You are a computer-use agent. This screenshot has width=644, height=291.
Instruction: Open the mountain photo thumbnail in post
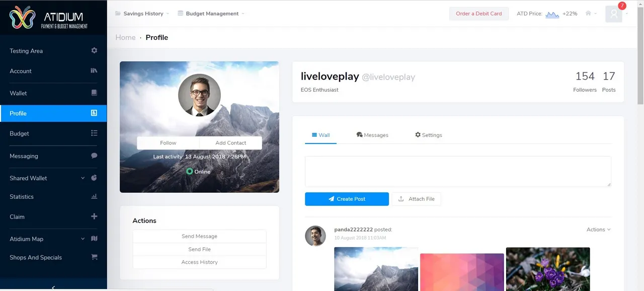[376, 269]
